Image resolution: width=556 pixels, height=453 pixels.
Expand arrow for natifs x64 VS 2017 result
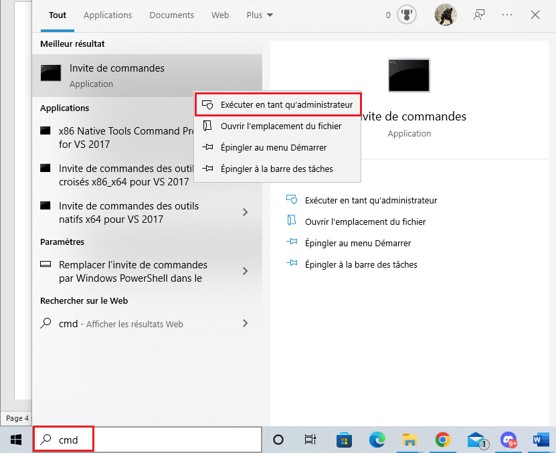245,212
